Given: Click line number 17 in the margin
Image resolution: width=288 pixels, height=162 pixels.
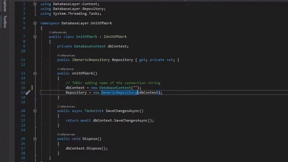Looking at the screenshot, I should (x=23, y=93).
